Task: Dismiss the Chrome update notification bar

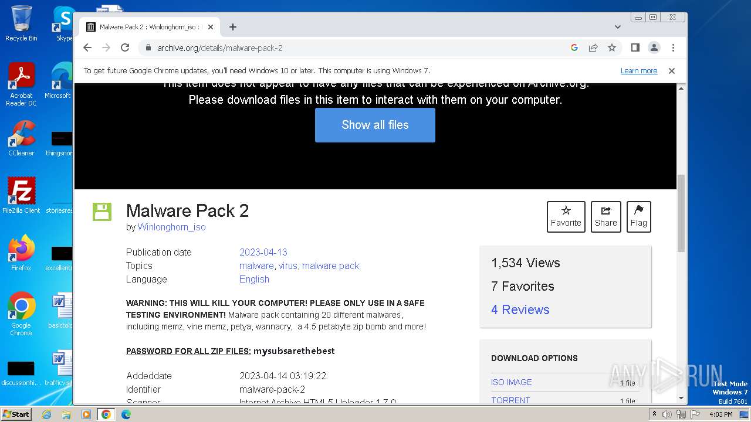Action: (672, 70)
